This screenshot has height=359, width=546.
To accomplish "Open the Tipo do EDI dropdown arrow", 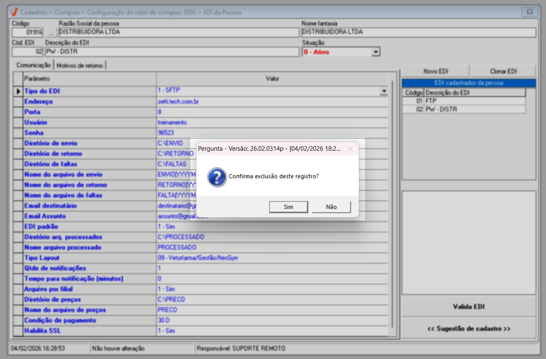I will tap(383, 91).
